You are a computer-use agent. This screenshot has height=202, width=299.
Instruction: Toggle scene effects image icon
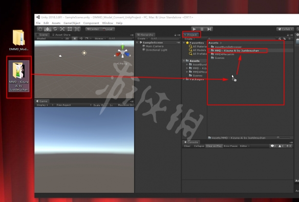(x=87, y=38)
